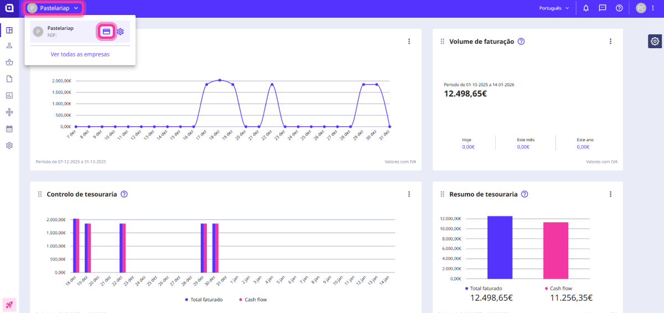Screen dimensions: 664x313
Task: Open the subscription card icon for Pastelariap
Action: [x=106, y=32]
